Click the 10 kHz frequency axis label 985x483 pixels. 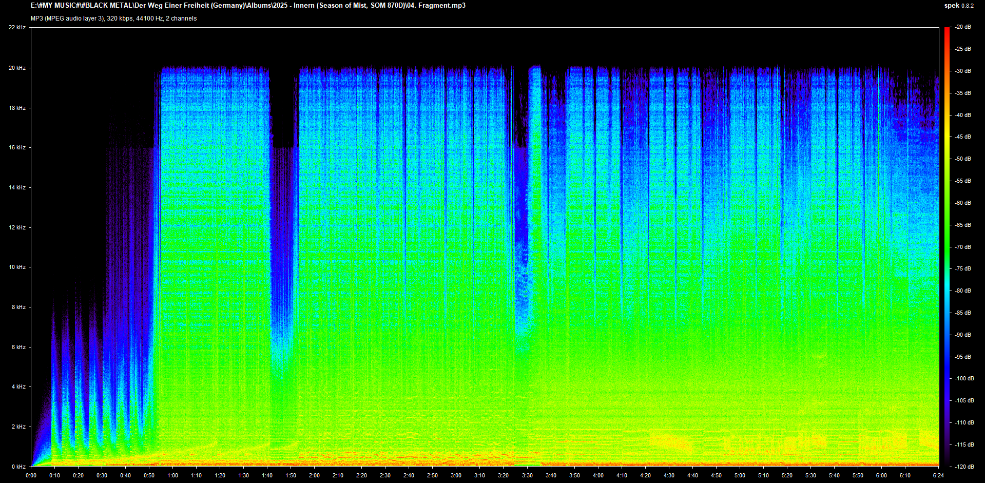(17, 267)
